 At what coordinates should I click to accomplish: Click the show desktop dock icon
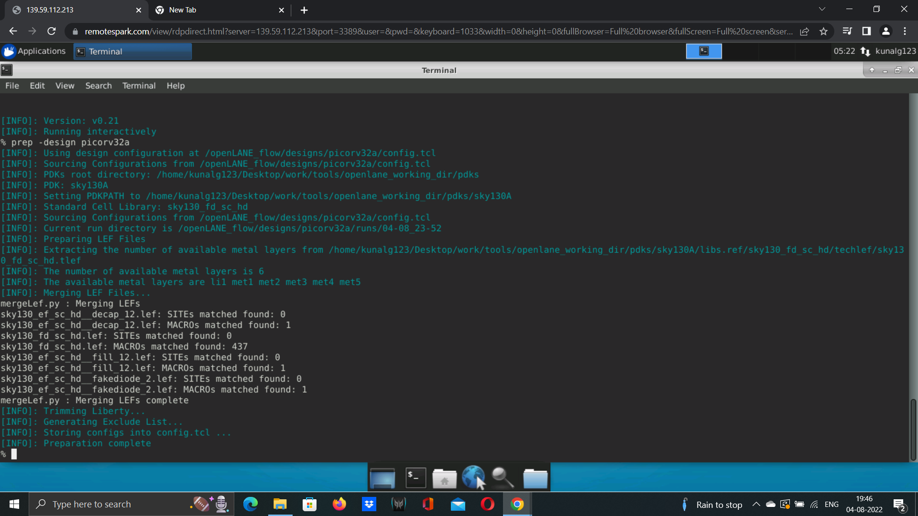click(x=382, y=477)
